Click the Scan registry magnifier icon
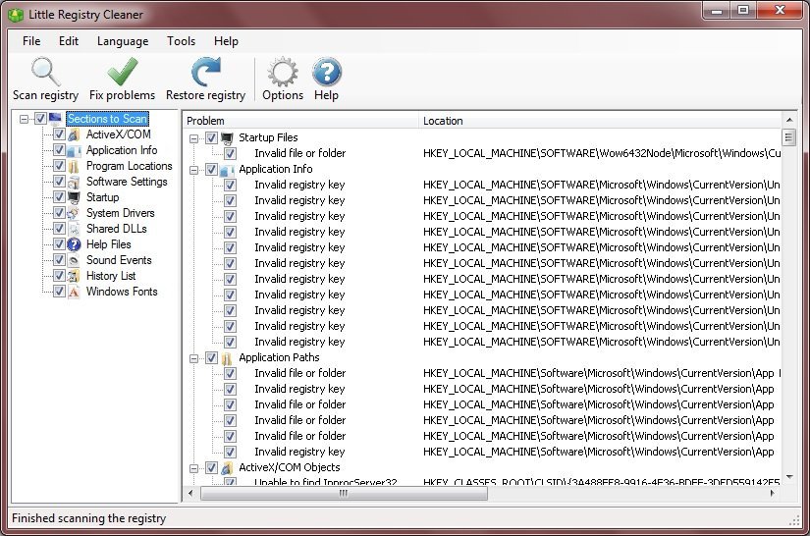Image resolution: width=810 pixels, height=536 pixels. 45,72
